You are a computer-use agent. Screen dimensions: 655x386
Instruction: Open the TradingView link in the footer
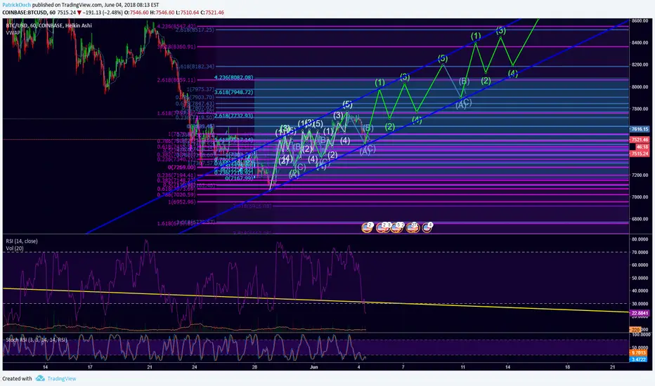pos(61,378)
